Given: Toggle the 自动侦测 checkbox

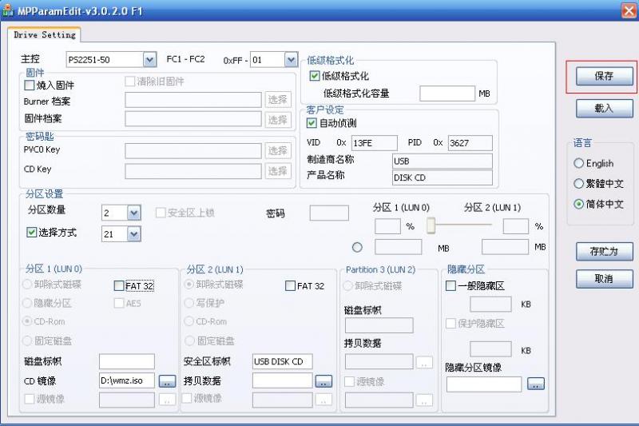Looking at the screenshot, I should 312,123.
